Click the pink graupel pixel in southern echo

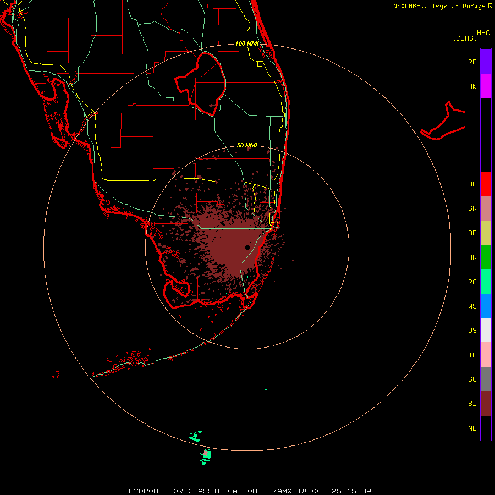[206, 453]
